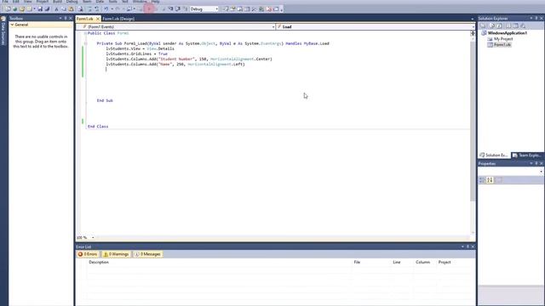Switch to Team Explorer bottom tab
This screenshot has height=306, width=545.
point(527,155)
